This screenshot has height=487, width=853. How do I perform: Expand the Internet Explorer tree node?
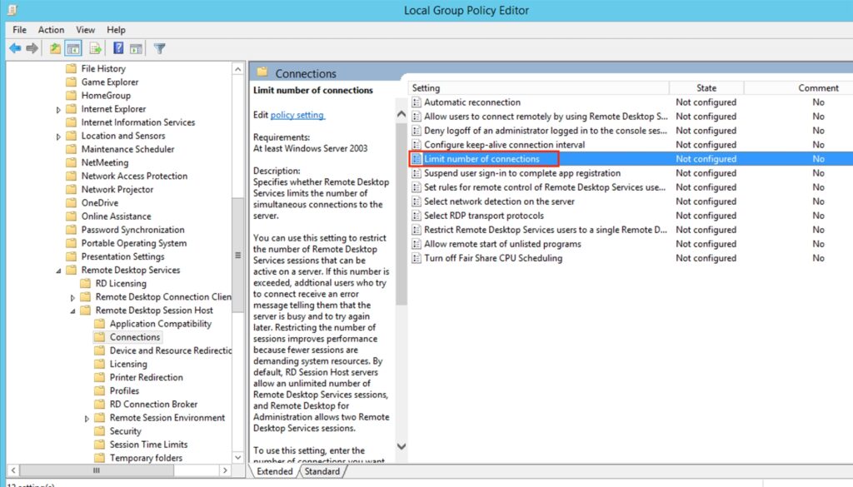58,109
